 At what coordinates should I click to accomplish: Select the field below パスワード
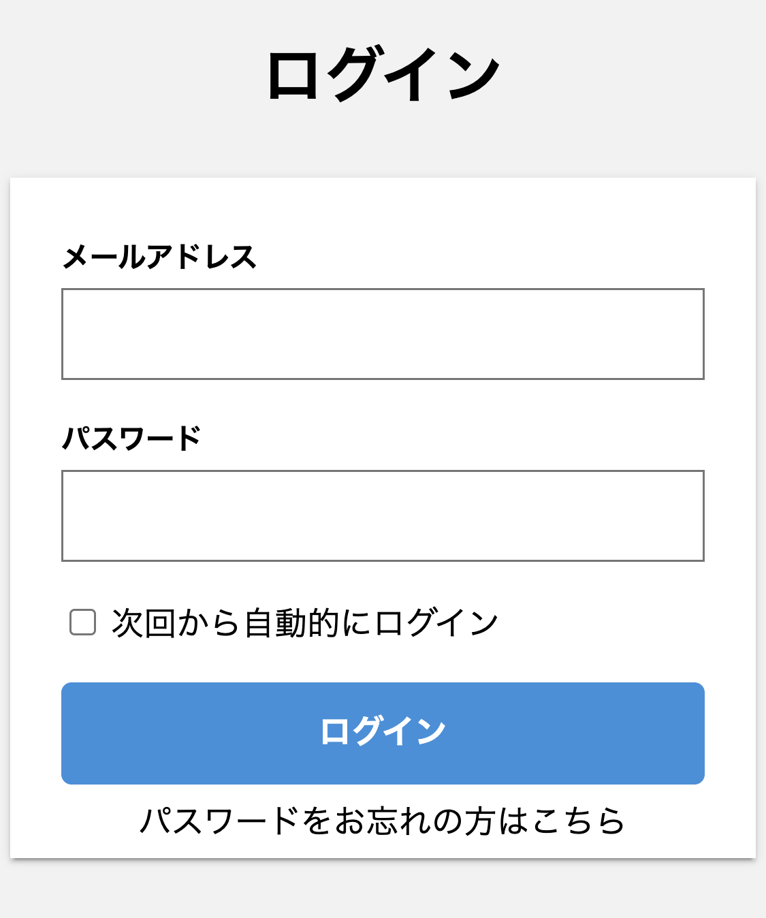383,516
